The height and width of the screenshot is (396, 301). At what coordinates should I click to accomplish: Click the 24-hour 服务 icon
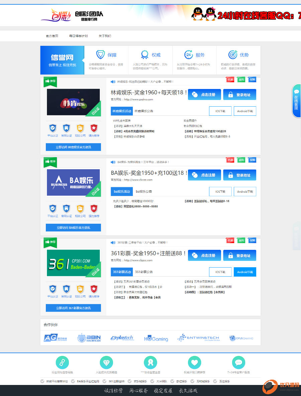click(x=189, y=55)
